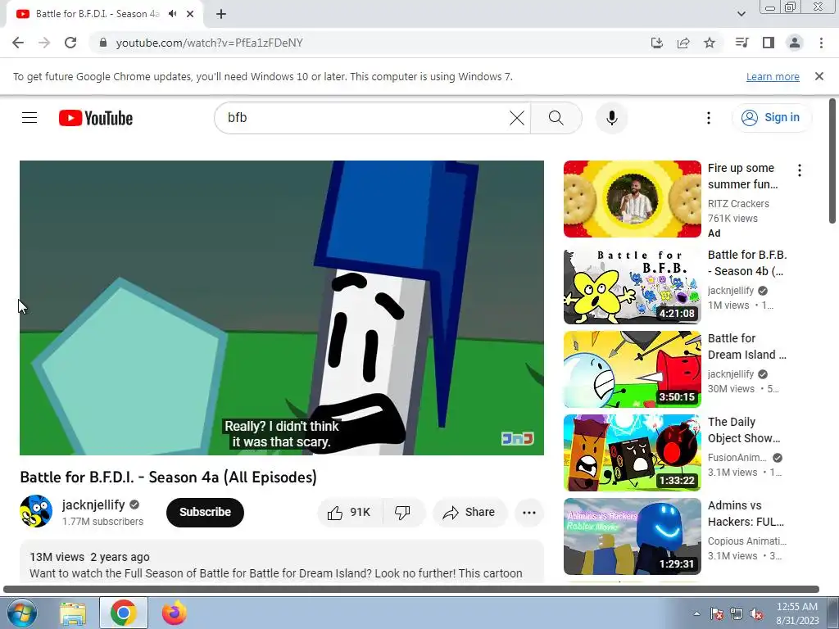
Task: Like the video with thumbs up
Action: tap(351, 513)
